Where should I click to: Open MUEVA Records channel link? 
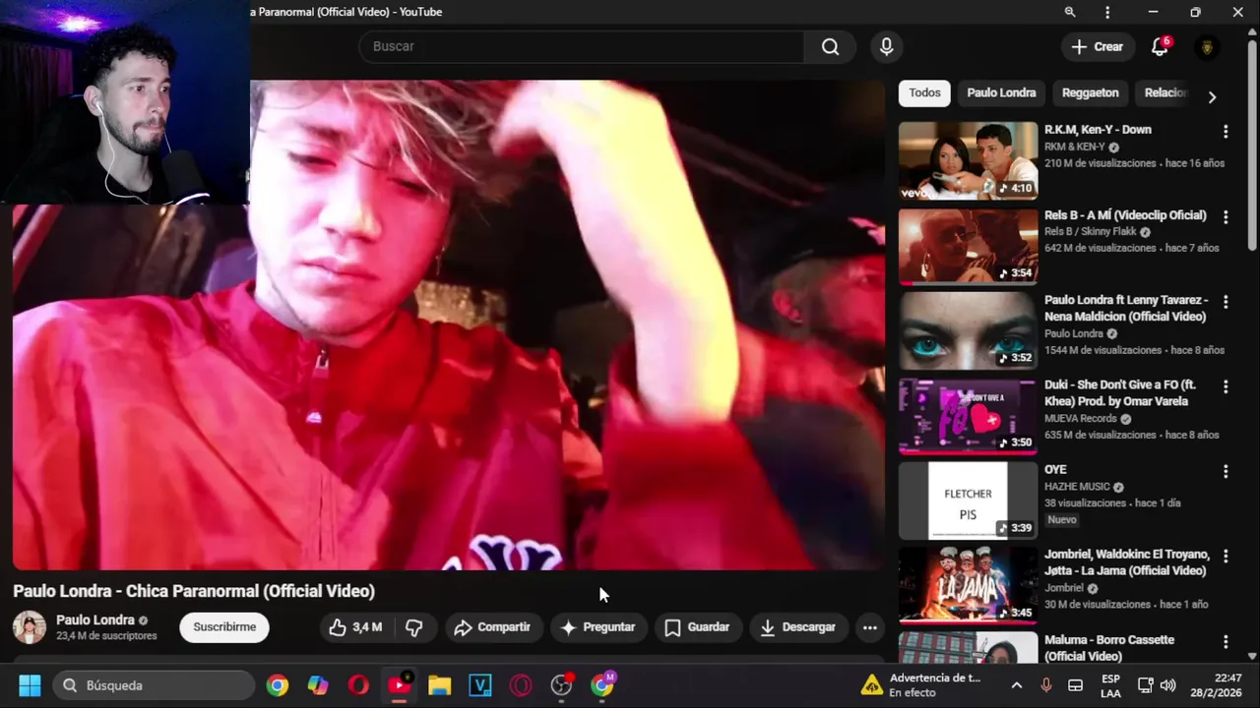coord(1080,419)
